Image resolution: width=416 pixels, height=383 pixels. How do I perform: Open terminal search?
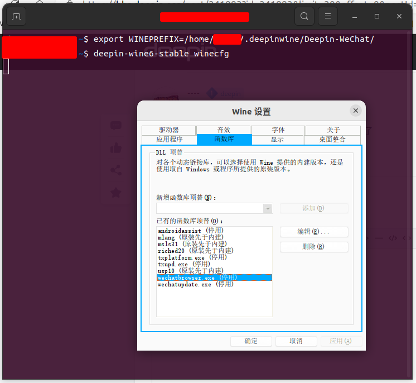point(304,16)
